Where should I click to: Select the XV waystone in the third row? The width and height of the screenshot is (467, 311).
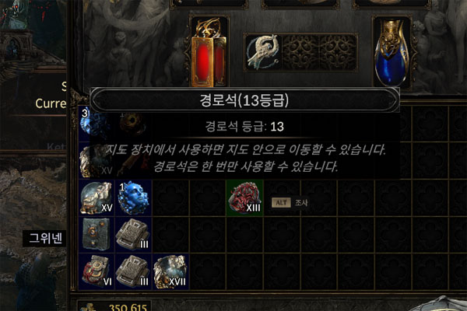point(97,197)
